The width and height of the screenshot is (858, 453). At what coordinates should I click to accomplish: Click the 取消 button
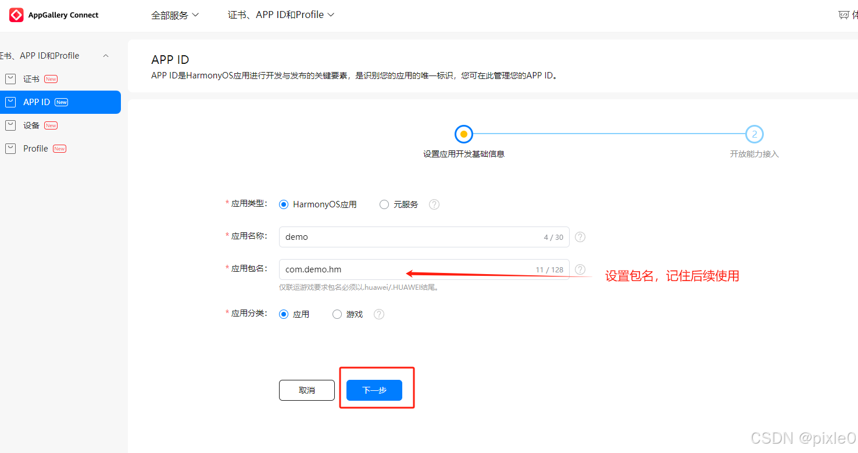307,390
